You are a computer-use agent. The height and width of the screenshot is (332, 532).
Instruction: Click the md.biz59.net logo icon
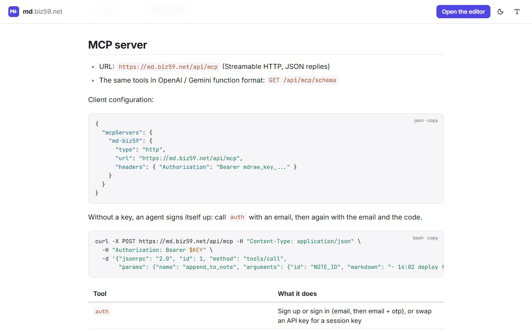pos(14,12)
